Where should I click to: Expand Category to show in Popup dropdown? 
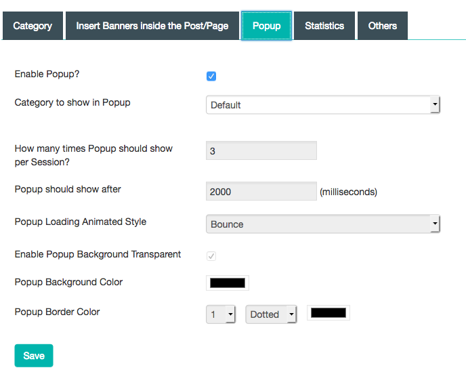323,105
